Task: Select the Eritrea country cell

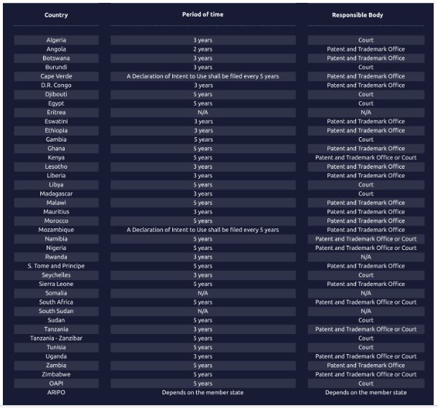Action: [x=56, y=112]
